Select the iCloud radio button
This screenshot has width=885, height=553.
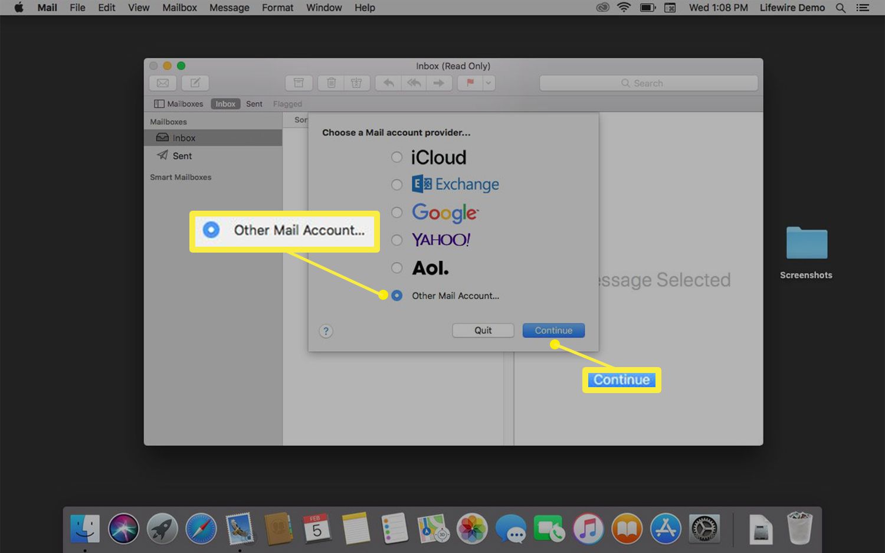pos(397,157)
